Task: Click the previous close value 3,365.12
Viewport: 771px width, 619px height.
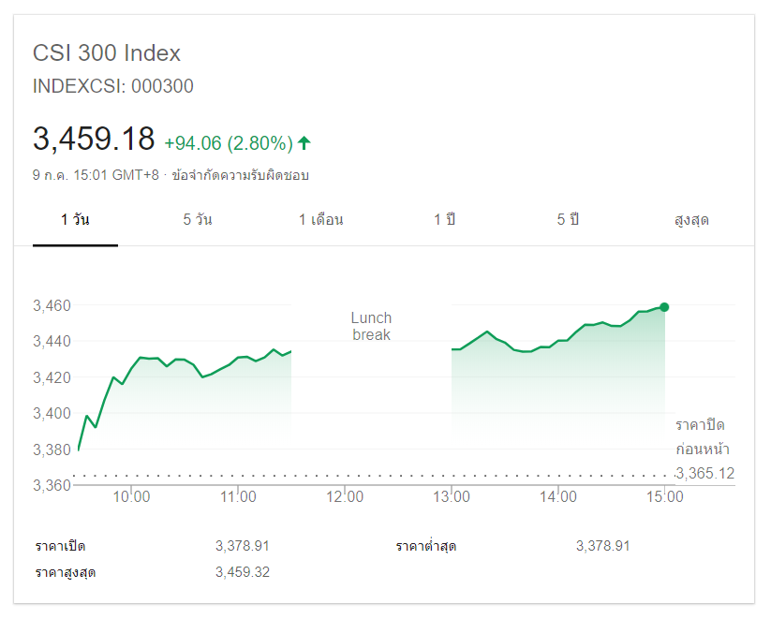Action: click(704, 473)
